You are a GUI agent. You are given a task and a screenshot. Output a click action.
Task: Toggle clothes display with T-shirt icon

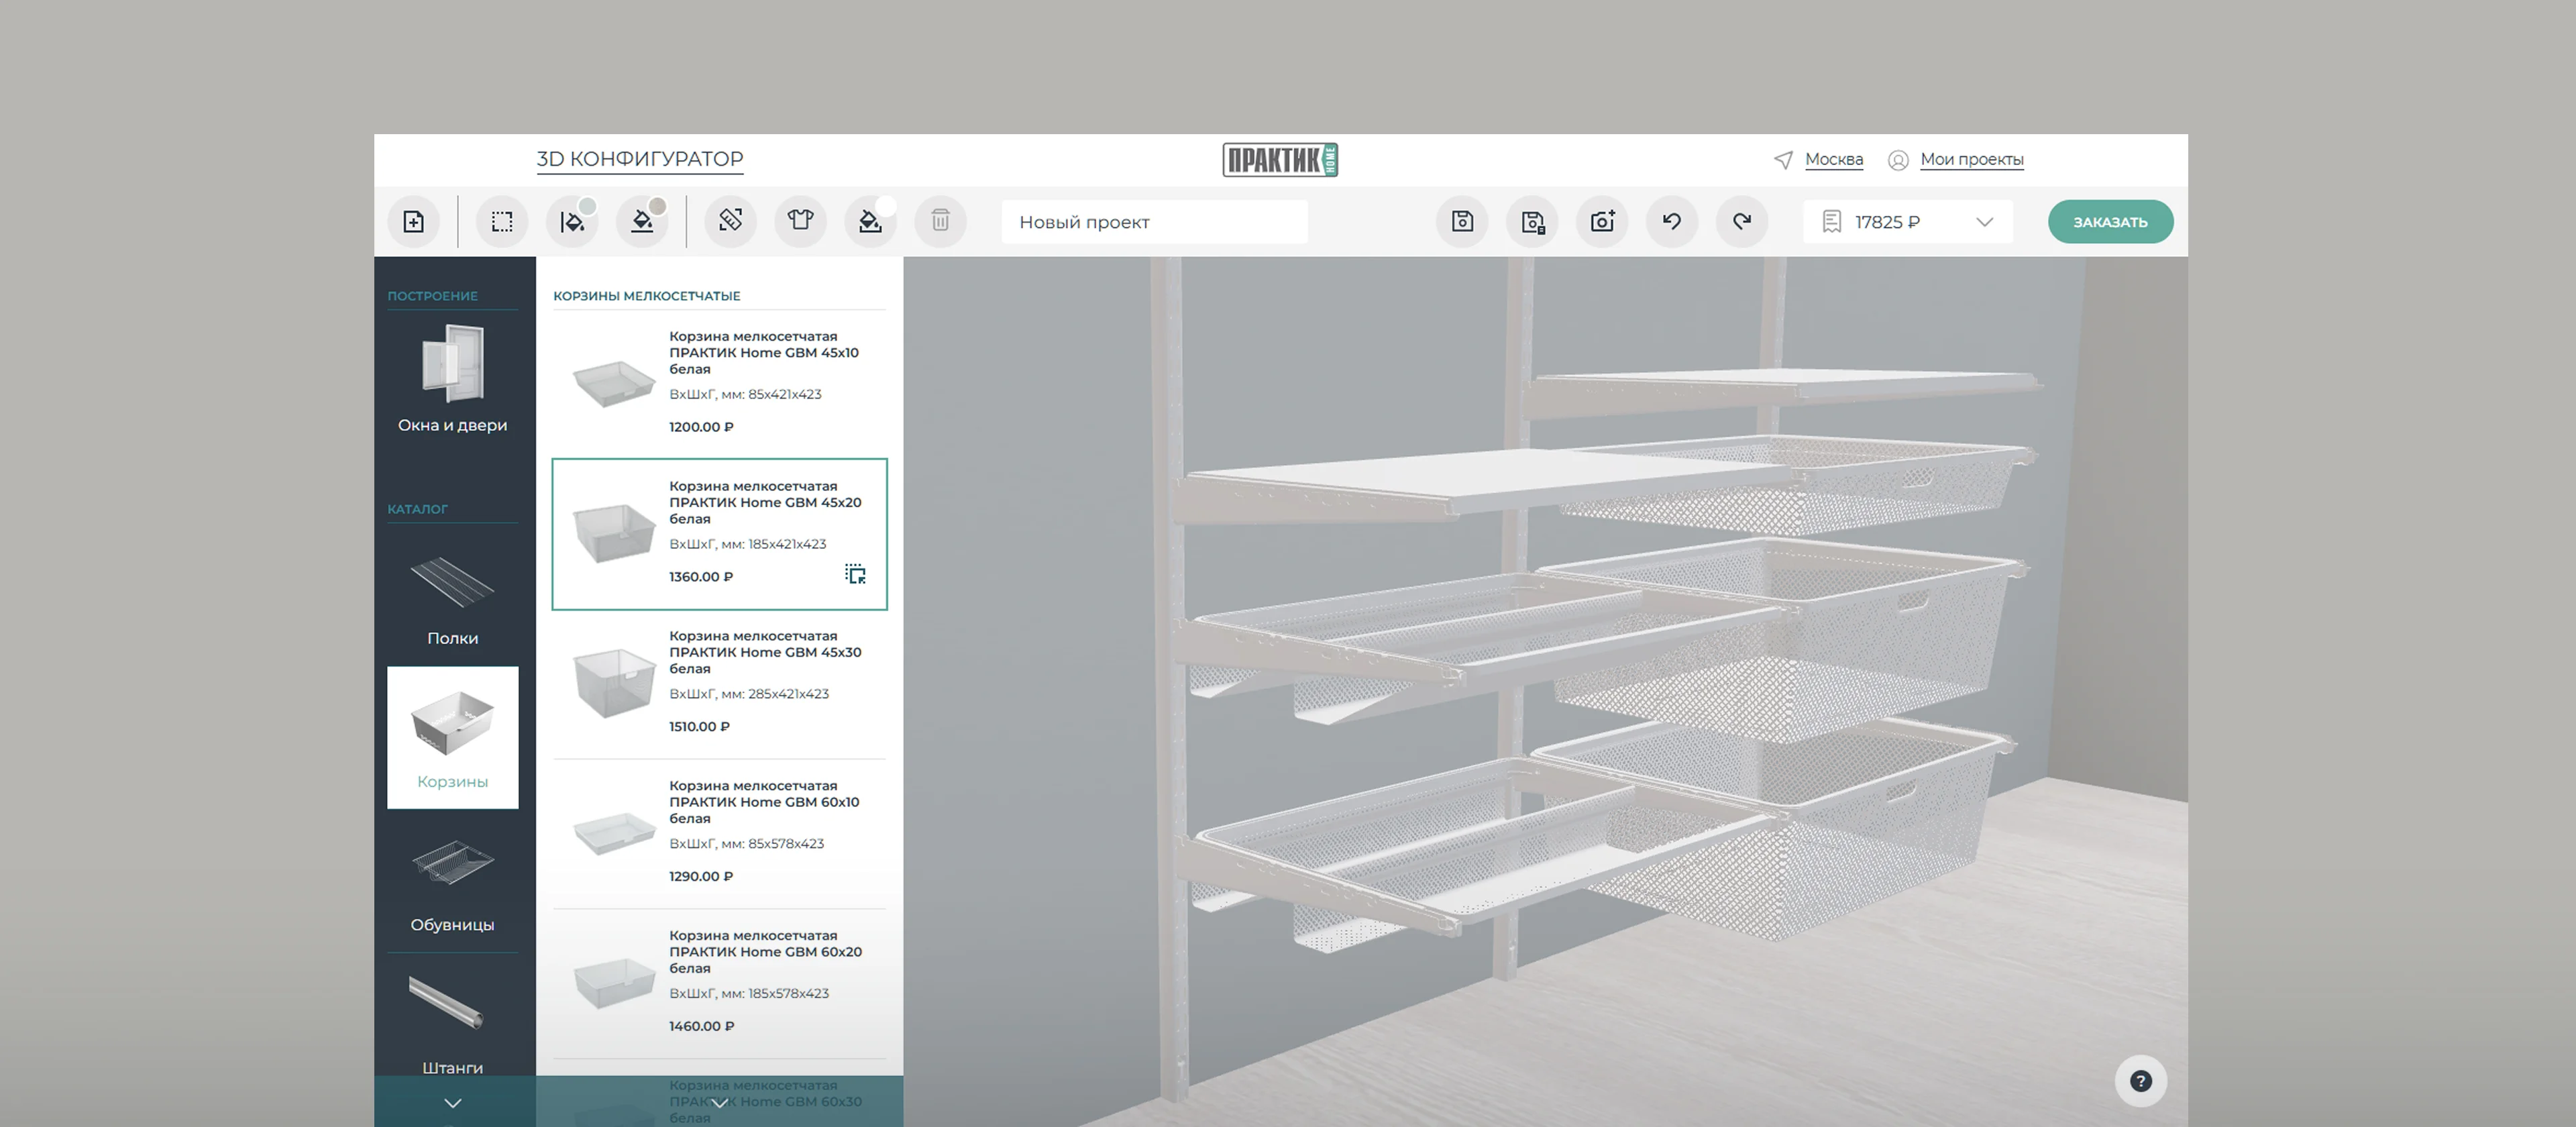tap(800, 221)
